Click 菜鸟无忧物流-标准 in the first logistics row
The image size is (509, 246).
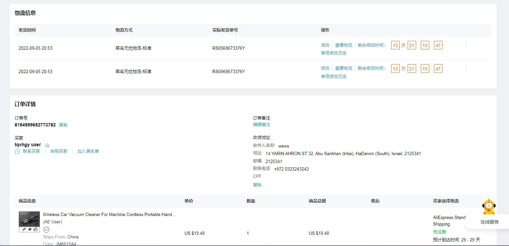tap(133, 48)
